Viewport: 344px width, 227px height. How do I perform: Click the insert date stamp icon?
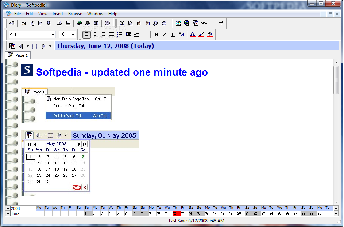195,23
